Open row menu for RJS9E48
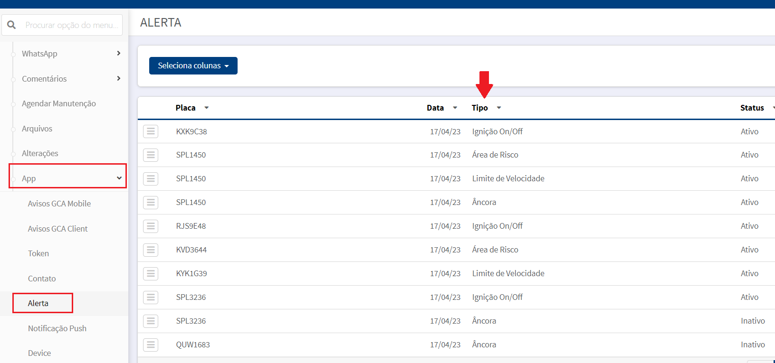 [x=151, y=226]
